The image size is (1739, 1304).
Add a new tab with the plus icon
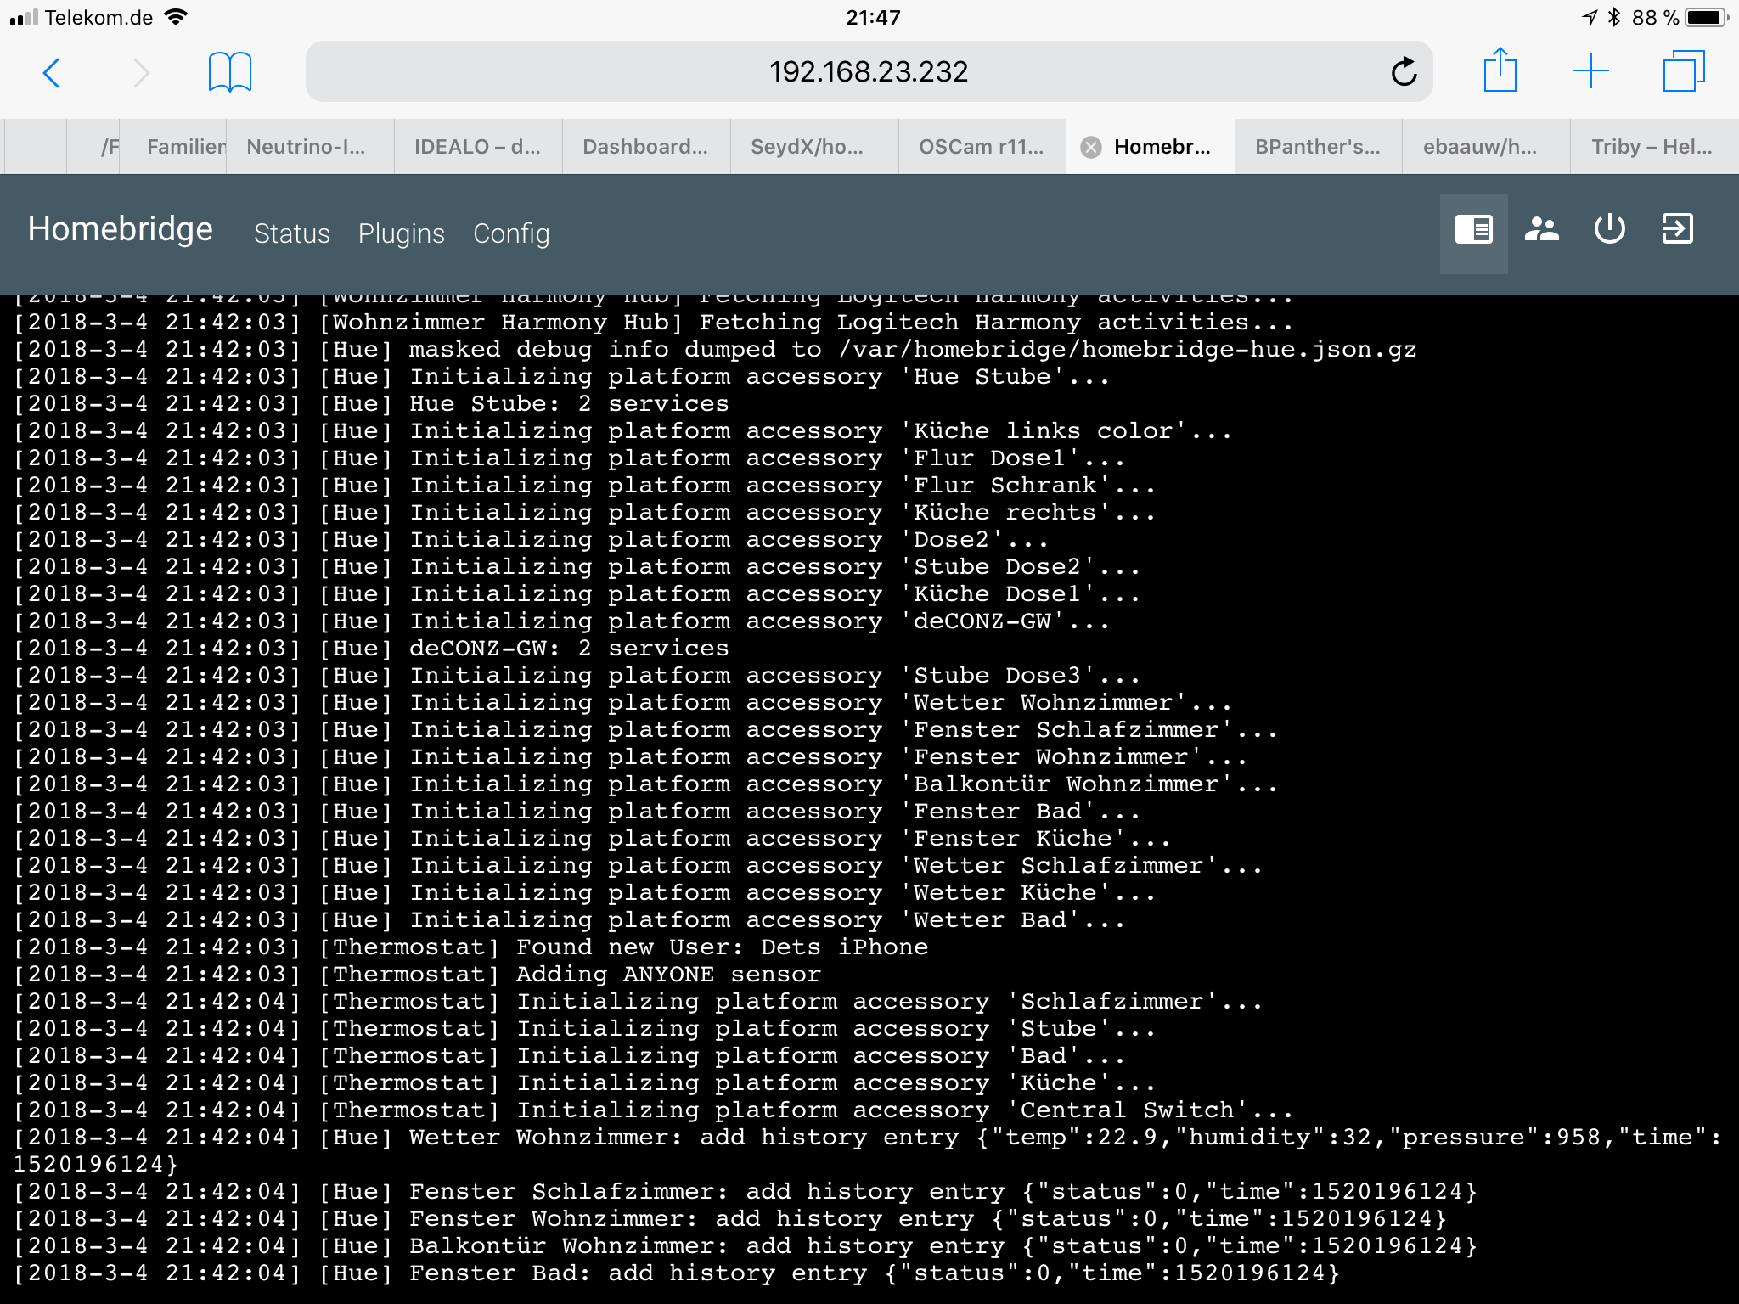pos(1590,71)
